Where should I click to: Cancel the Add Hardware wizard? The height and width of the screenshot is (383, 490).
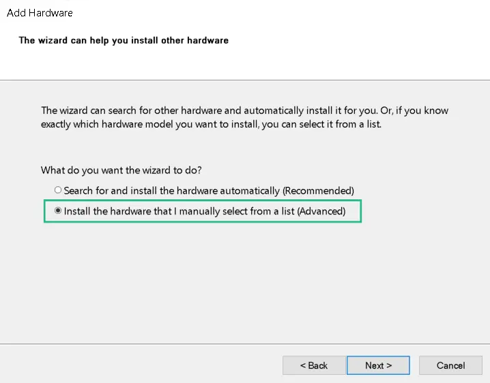(451, 365)
